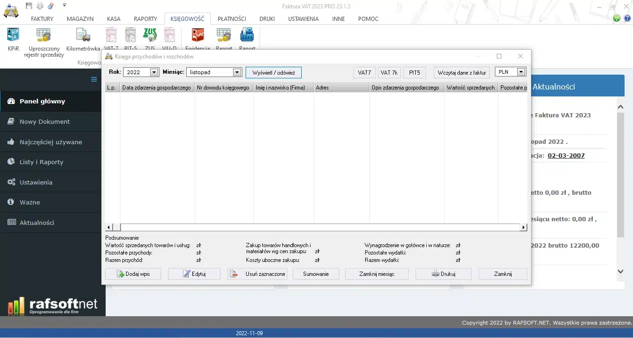633x338 pixels.
Task: Select the VAT 7k option
Action: pyautogui.click(x=389, y=72)
